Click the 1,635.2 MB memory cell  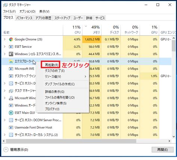click(x=92, y=40)
